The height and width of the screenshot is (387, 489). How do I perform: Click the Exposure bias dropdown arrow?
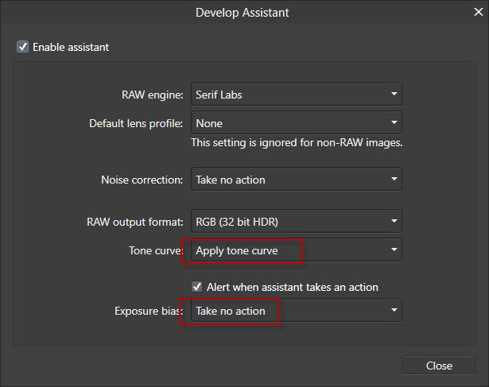[394, 311]
